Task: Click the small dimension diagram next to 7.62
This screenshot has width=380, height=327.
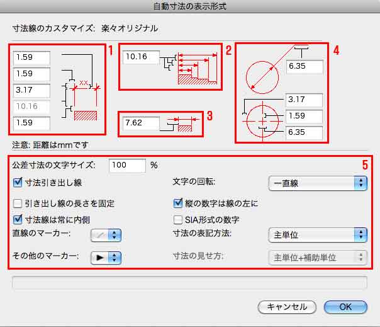Action: (181, 122)
